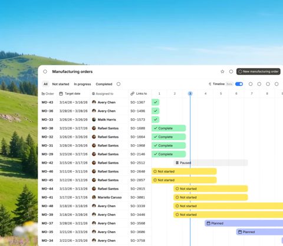This screenshot has height=246, width=283.
Task: Click the Assigned to column header
Action: (x=103, y=94)
